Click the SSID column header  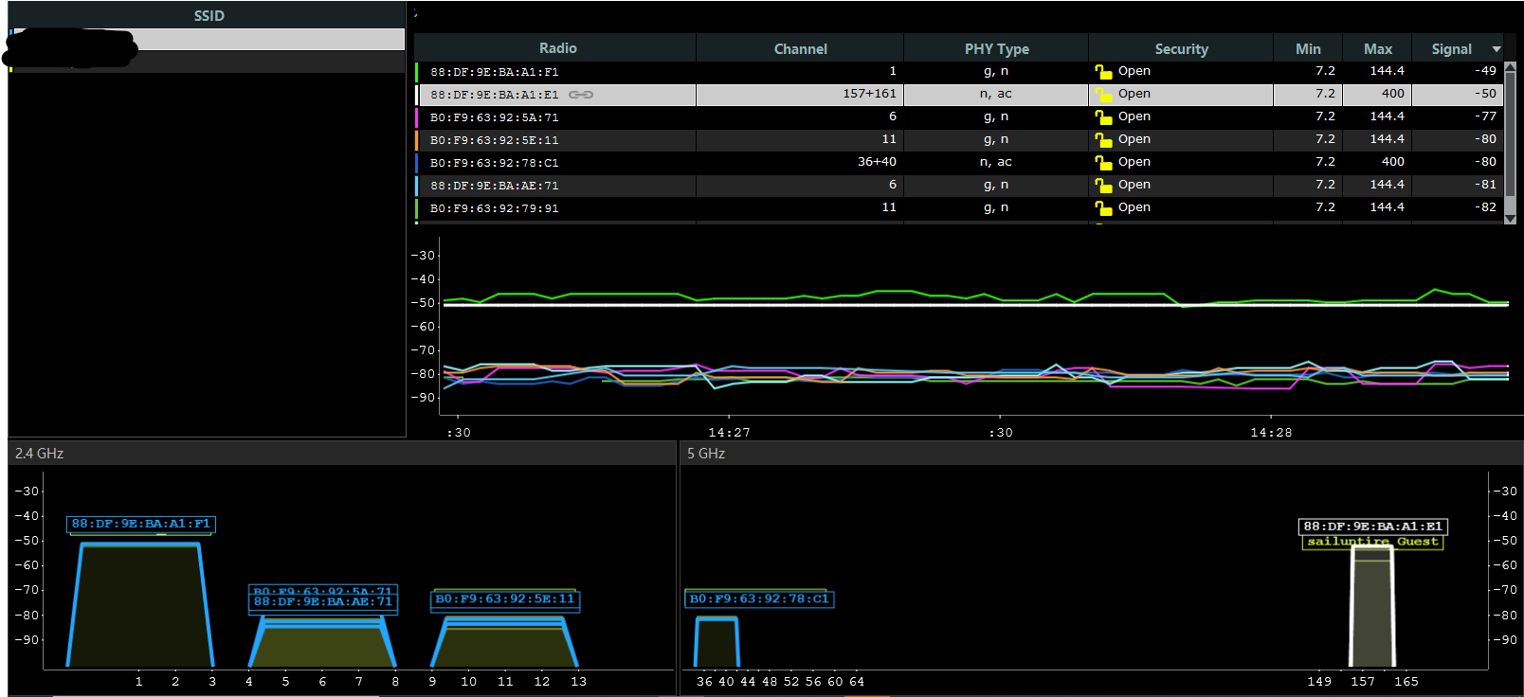[209, 16]
